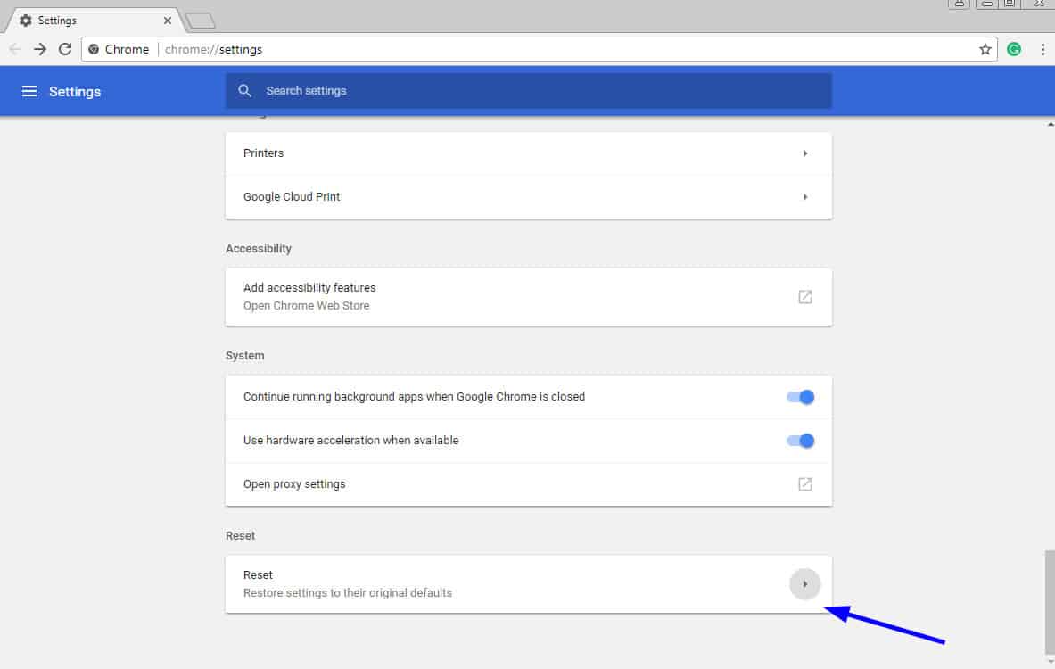Expand Google Cloud Print arrow

(804, 197)
